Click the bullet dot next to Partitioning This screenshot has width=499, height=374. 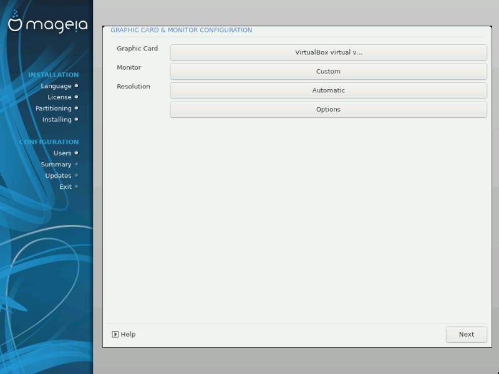coord(76,108)
